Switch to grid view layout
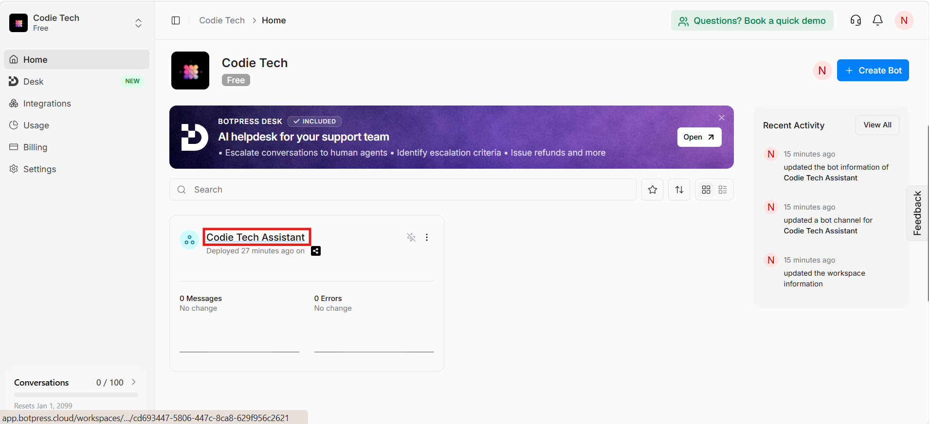The image size is (930, 424). pos(706,190)
